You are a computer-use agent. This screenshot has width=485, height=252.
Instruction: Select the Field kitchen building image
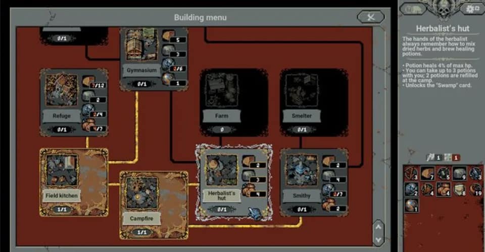(x=62, y=170)
